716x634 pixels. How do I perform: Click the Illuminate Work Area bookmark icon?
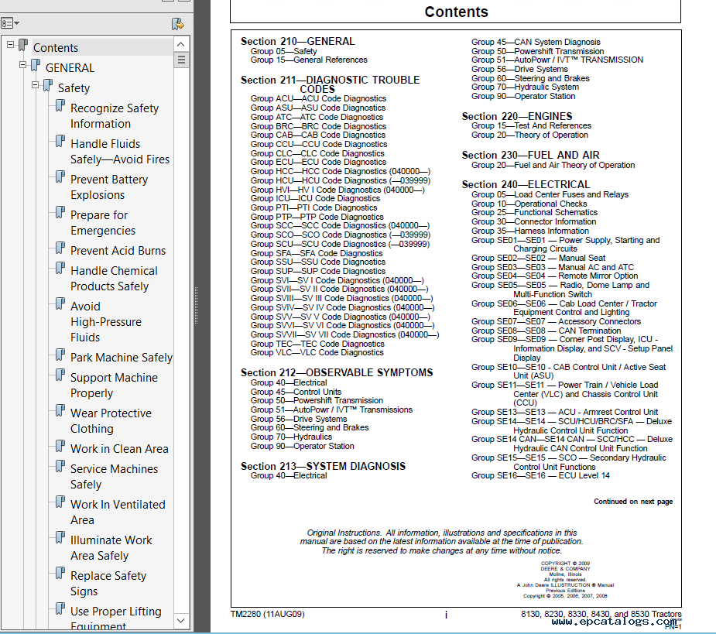tap(60, 537)
